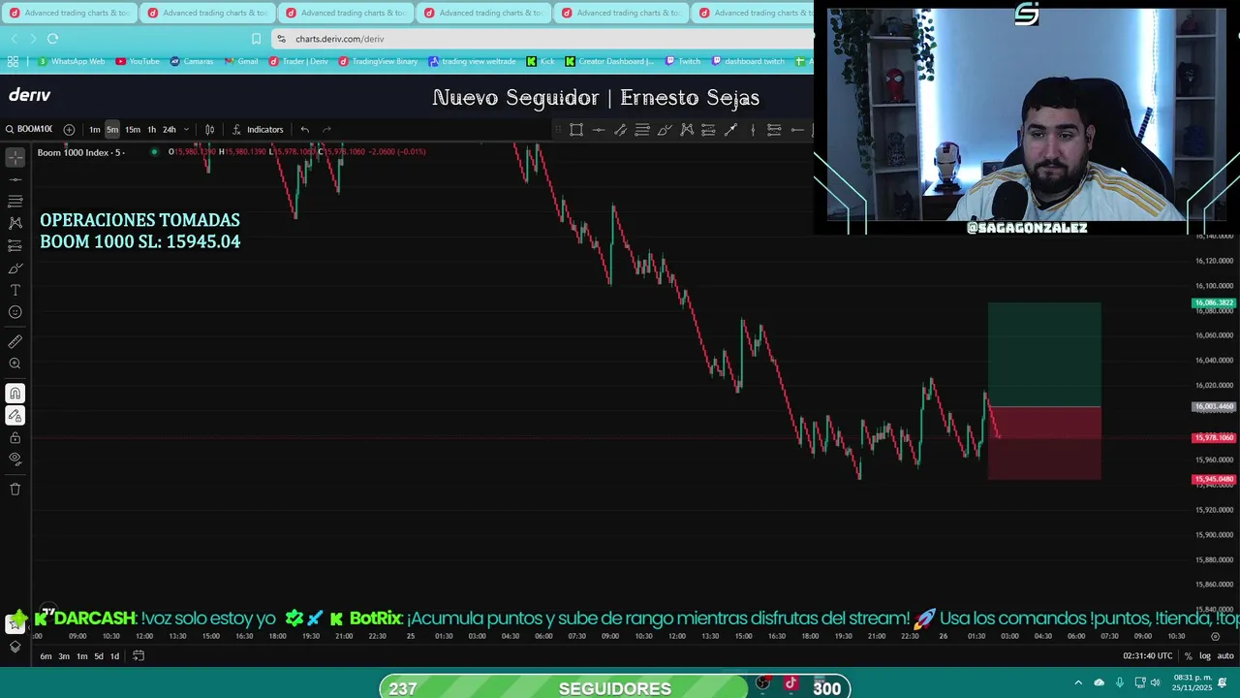Open the emoji icons tool
1240x698 pixels.
[x=15, y=312]
